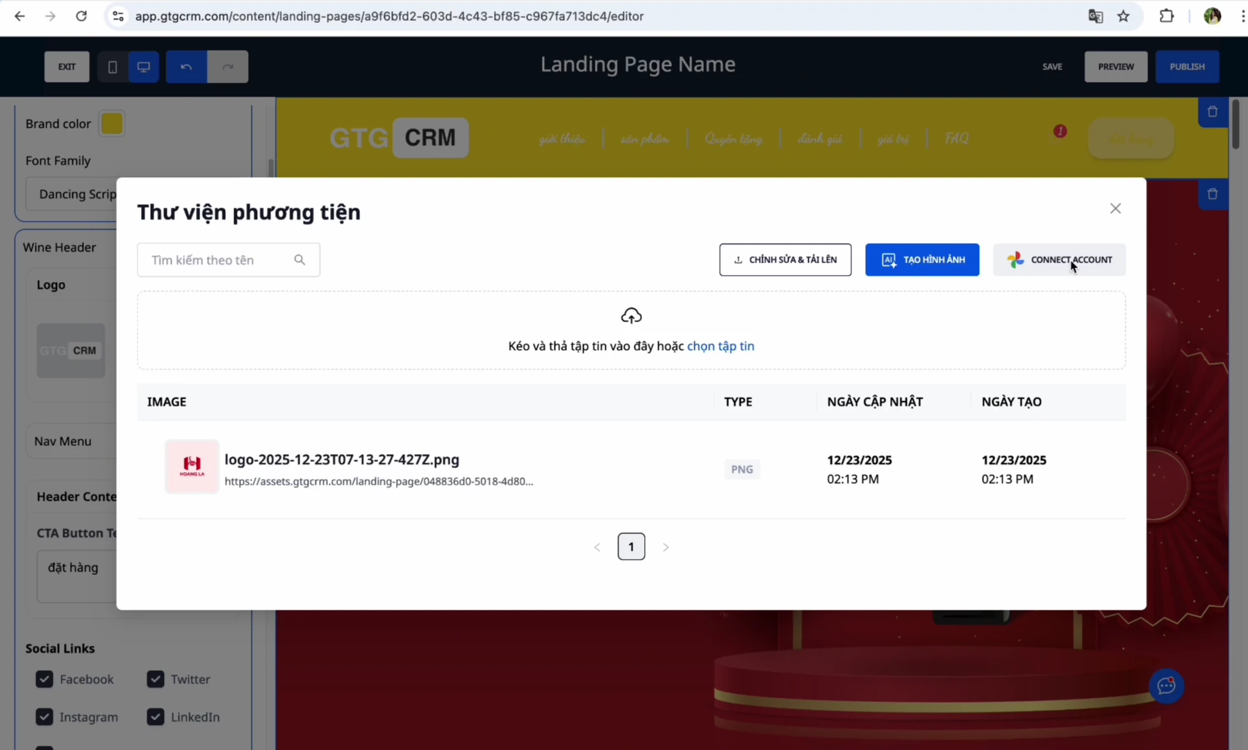Select the logo PNG thumbnail
The width and height of the screenshot is (1248, 750).
click(192, 467)
